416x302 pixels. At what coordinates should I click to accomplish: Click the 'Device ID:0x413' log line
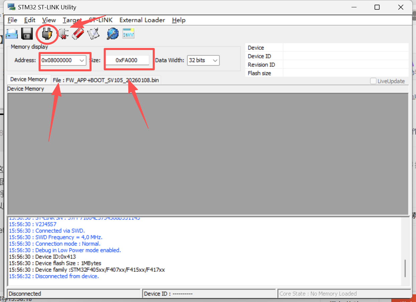[42, 257]
